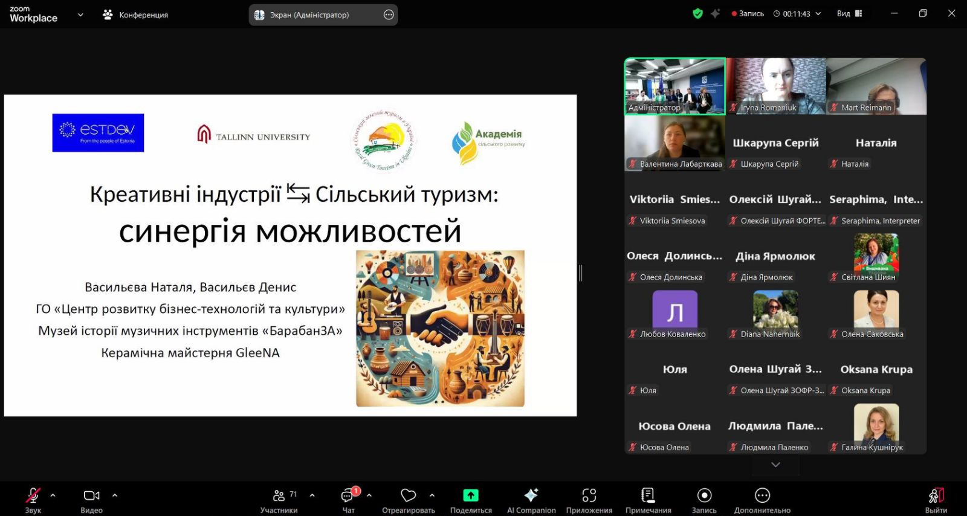The width and height of the screenshot is (967, 516).
Task: Open the Chat panel icon
Action: coord(348,495)
